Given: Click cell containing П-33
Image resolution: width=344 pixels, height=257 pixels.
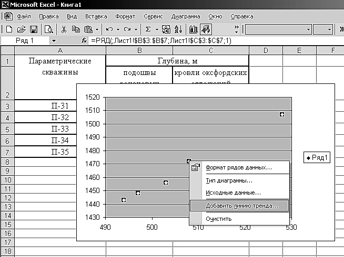Looking at the screenshot, I should point(46,129).
